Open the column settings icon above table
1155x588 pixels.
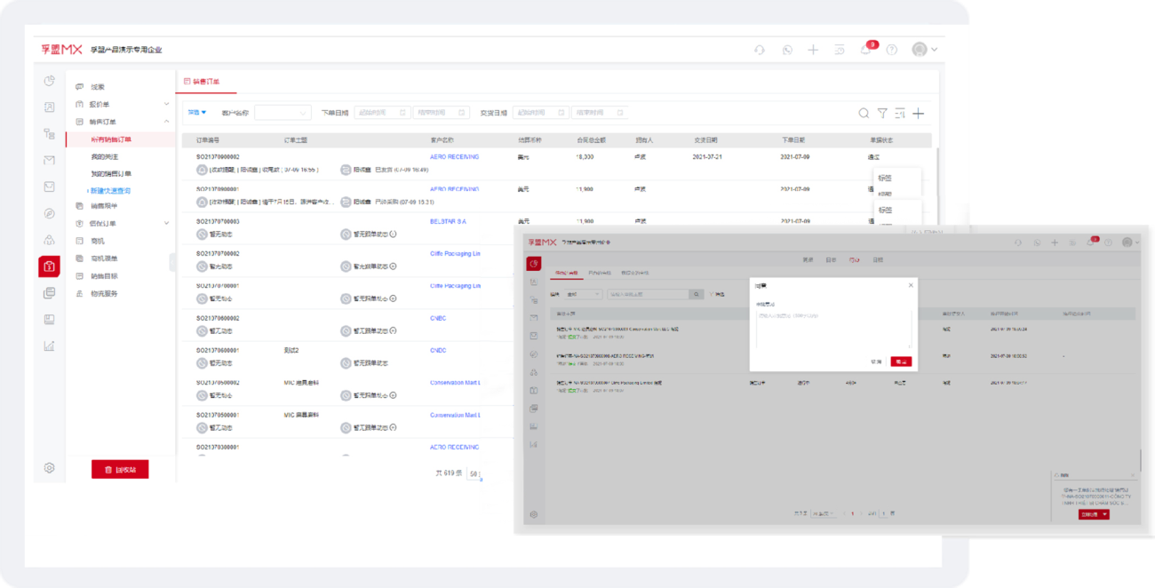coord(900,113)
